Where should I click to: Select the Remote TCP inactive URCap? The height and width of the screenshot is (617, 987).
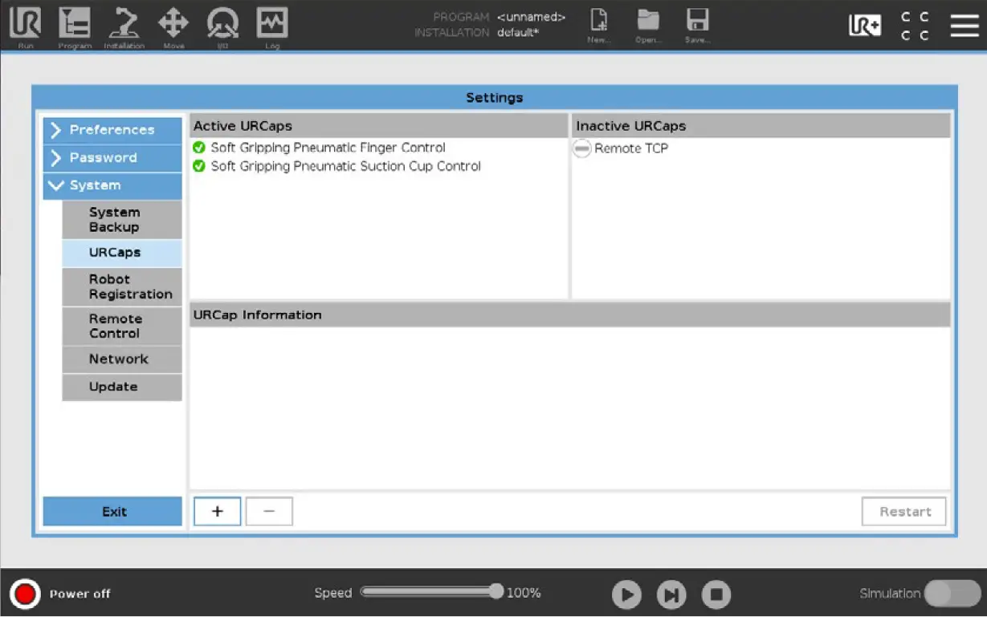[631, 148]
